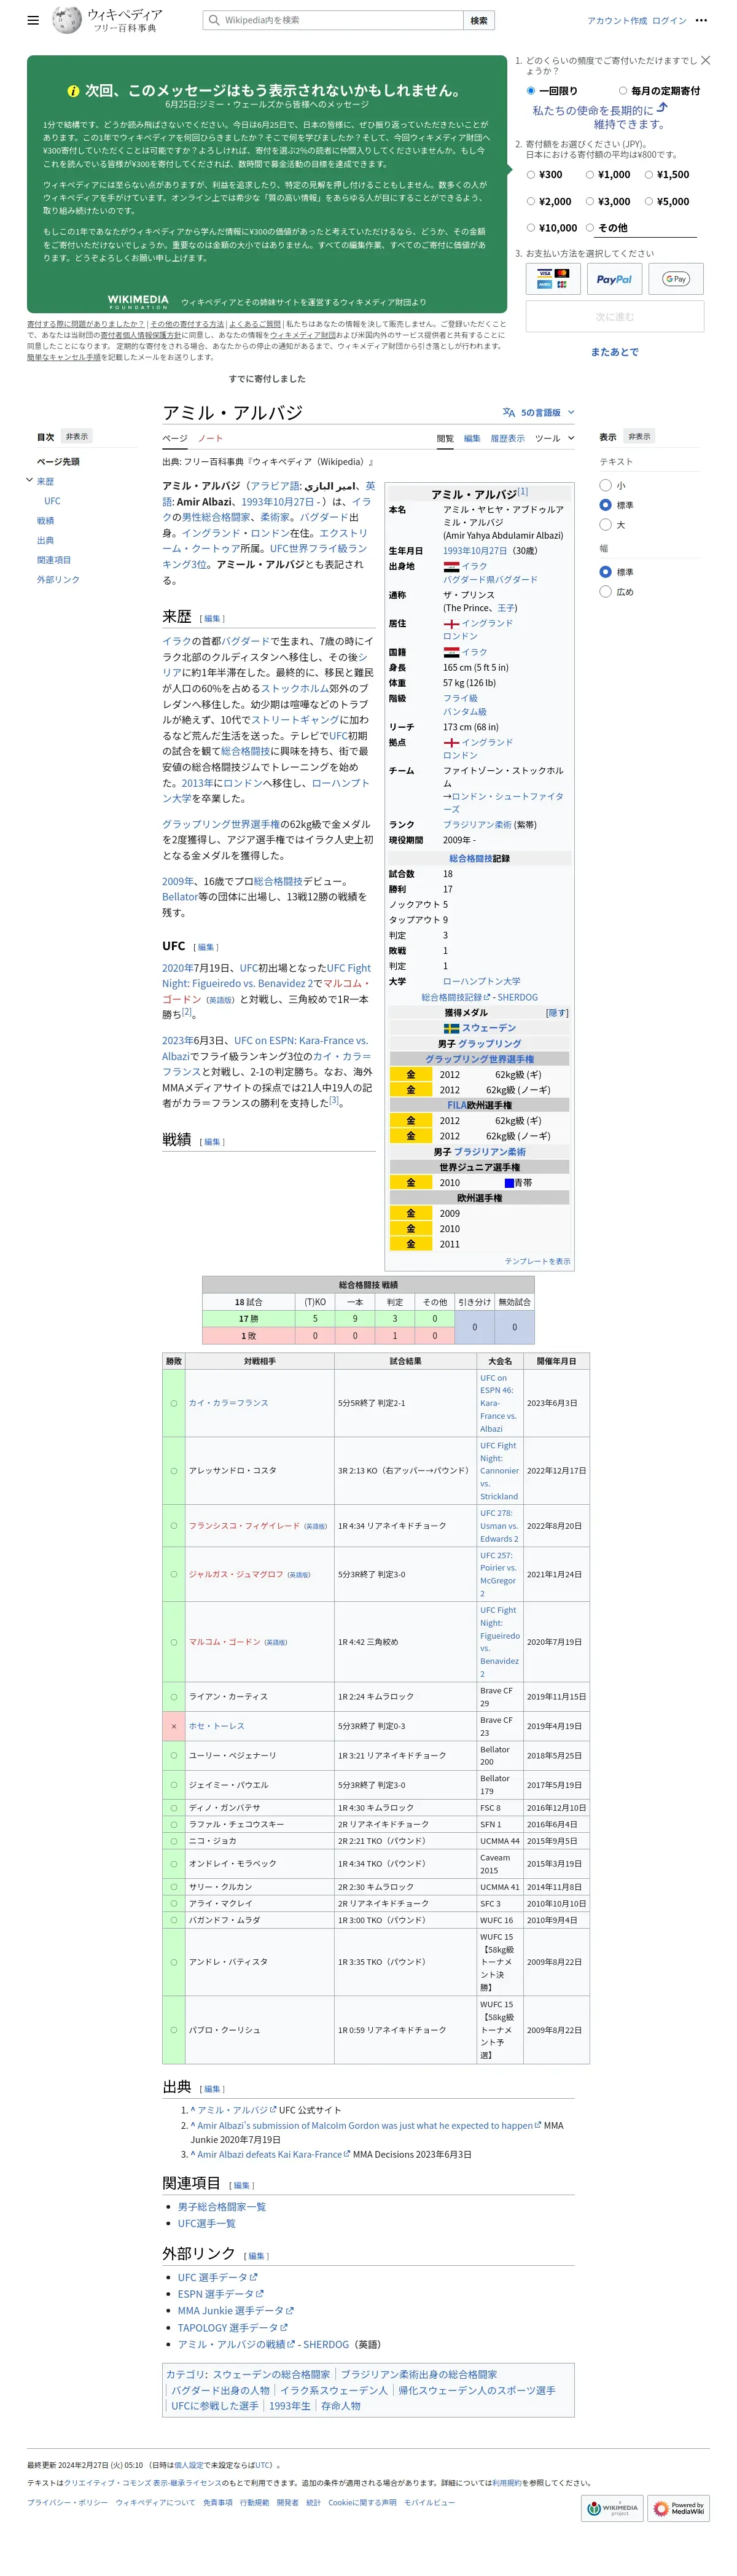Click the ログイン link
This screenshot has height=2576, width=737.
click(x=669, y=20)
